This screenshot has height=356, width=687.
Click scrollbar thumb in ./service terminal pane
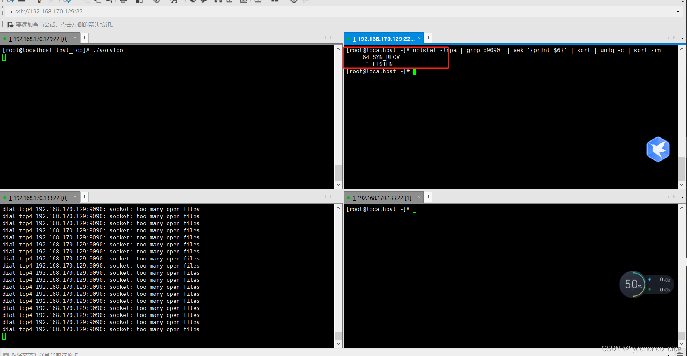338,172
